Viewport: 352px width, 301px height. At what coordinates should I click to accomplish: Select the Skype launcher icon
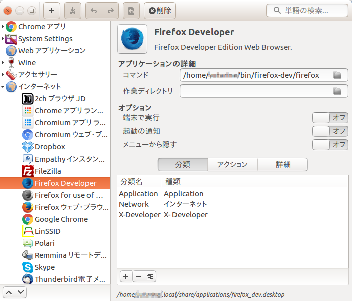point(28,267)
